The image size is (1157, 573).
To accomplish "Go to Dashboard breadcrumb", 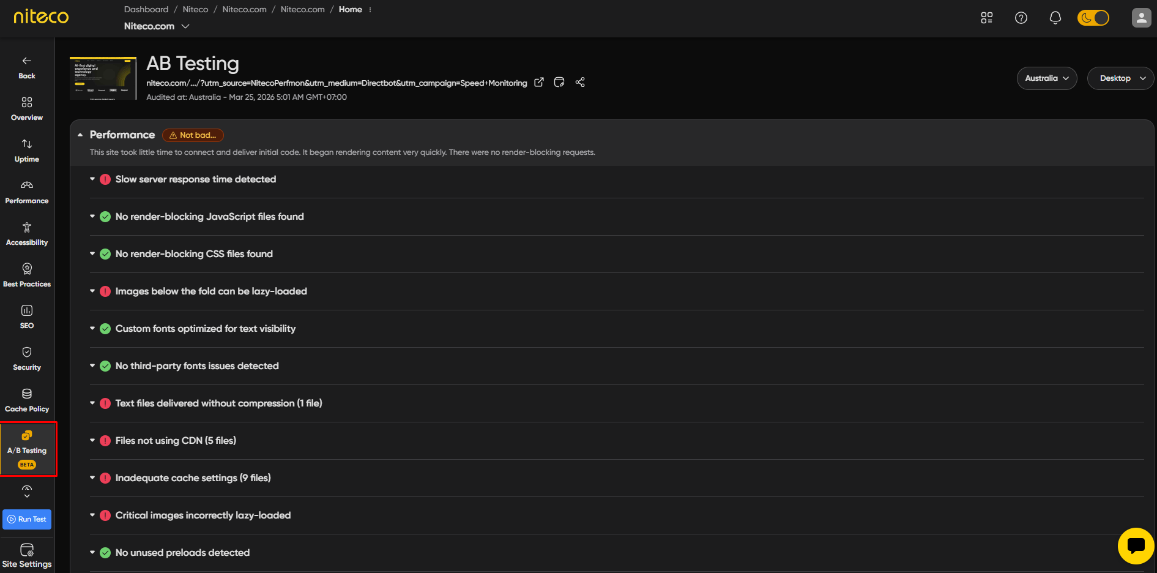I will click(x=146, y=10).
